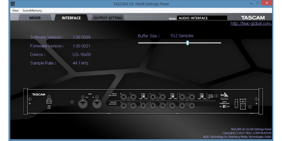Toggle LEVEL switch for inputs 15-16
Screen dimensions: 282x141
coord(143,96)
